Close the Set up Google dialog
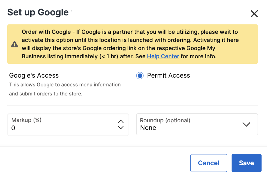This screenshot has height=177, width=267. pyautogui.click(x=254, y=14)
